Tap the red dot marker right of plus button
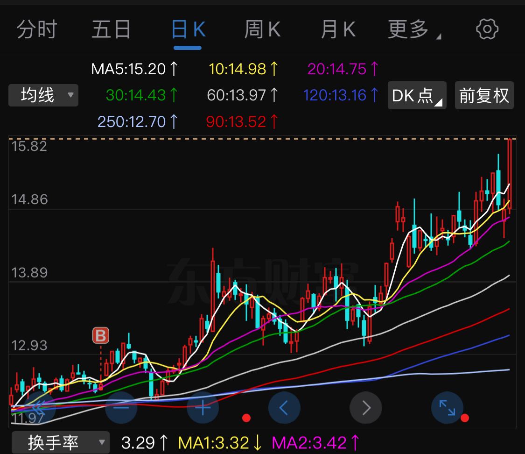 (x=246, y=418)
